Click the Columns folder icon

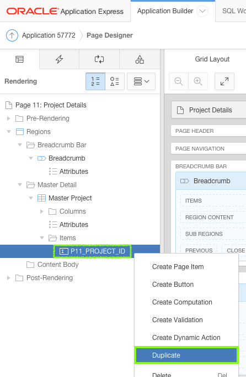point(52,211)
